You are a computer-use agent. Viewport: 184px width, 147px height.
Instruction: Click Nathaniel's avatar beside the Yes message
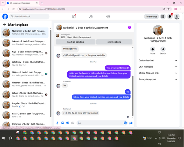[58, 86]
